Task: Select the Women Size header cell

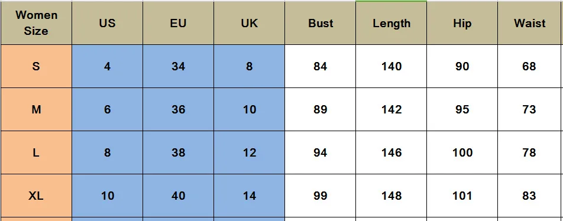Action: point(36,23)
